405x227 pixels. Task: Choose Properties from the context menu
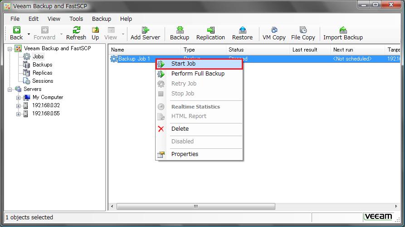point(199,154)
